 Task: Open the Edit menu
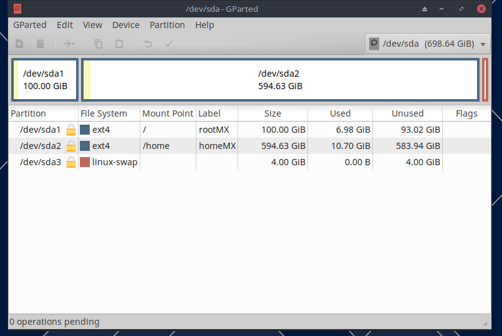pyautogui.click(x=65, y=25)
